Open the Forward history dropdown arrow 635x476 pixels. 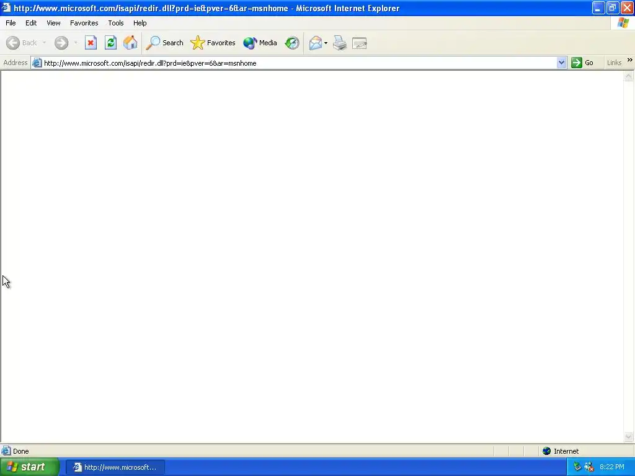click(76, 43)
